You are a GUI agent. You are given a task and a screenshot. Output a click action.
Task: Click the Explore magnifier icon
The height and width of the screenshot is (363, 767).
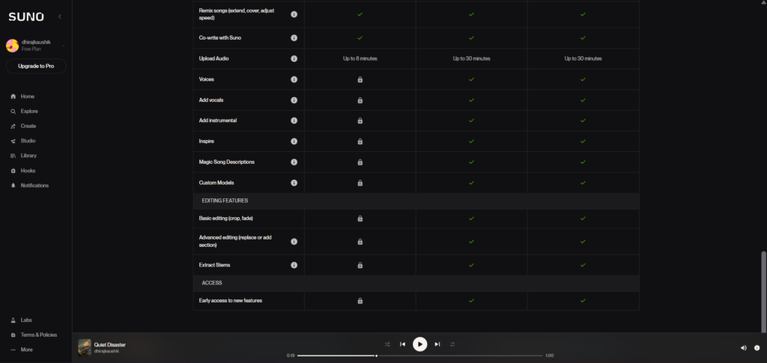13,112
